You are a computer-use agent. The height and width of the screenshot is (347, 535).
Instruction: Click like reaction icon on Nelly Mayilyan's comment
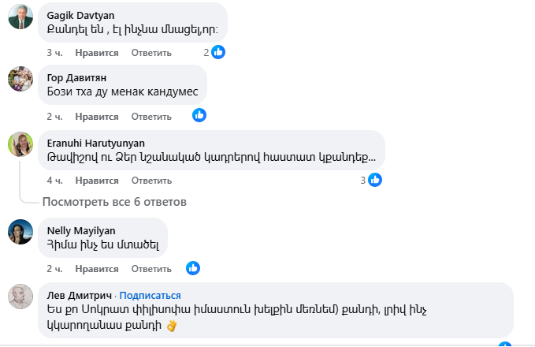pos(193,267)
